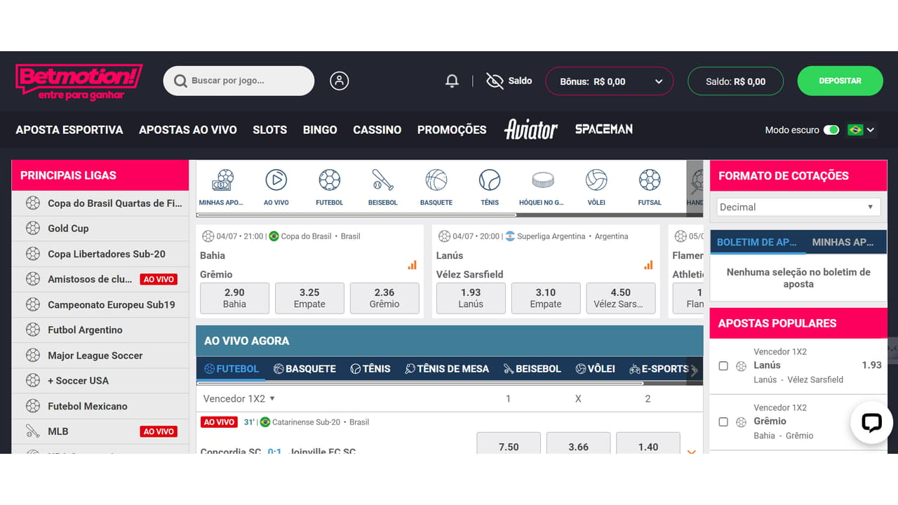
Task: Open Major League Soccer league
Action: pyautogui.click(x=100, y=356)
